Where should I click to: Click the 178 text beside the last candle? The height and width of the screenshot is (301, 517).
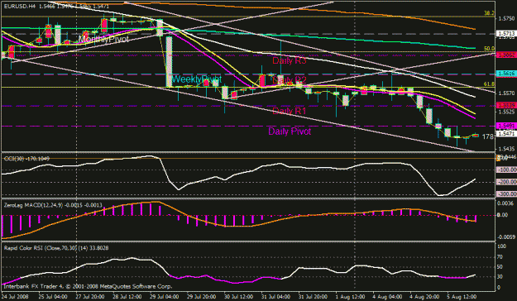tap(488, 136)
